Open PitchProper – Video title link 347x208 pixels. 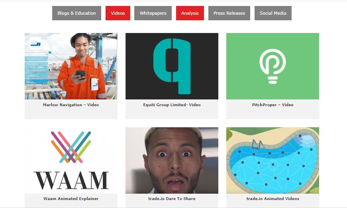pyautogui.click(x=273, y=105)
